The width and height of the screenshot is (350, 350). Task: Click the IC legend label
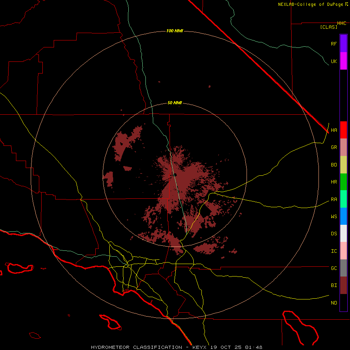pyautogui.click(x=334, y=251)
